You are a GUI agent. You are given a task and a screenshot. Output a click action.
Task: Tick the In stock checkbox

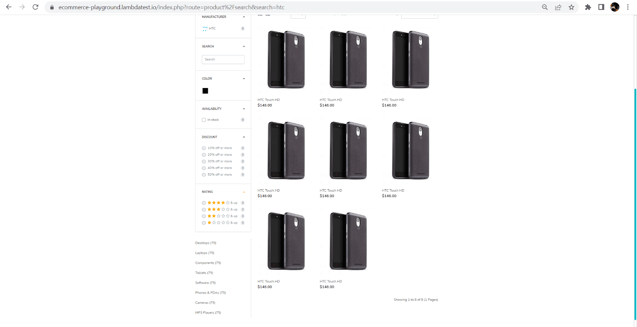[x=204, y=120]
